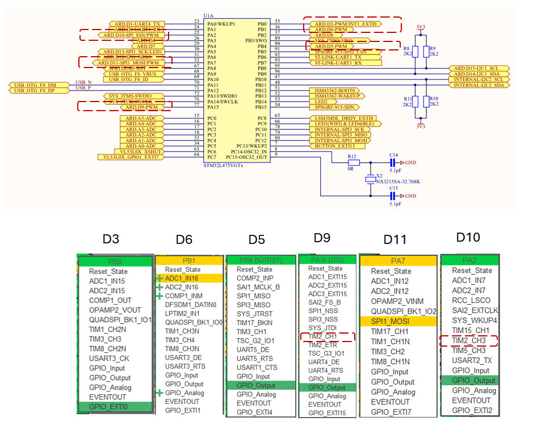The width and height of the screenshot is (533, 430).
Task: Choose GPIO_Output under PB4 (NJTRST) menu
Action: point(262,385)
